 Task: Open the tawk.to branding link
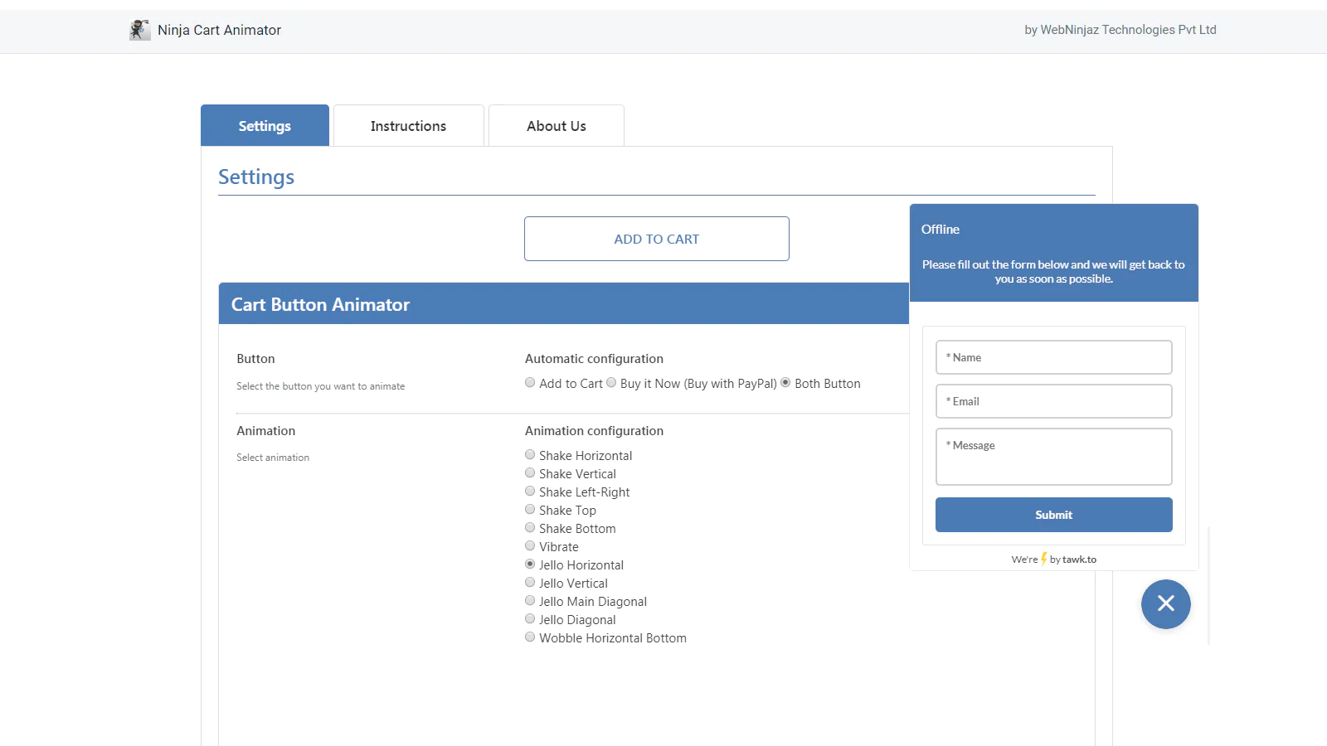[1079, 559]
